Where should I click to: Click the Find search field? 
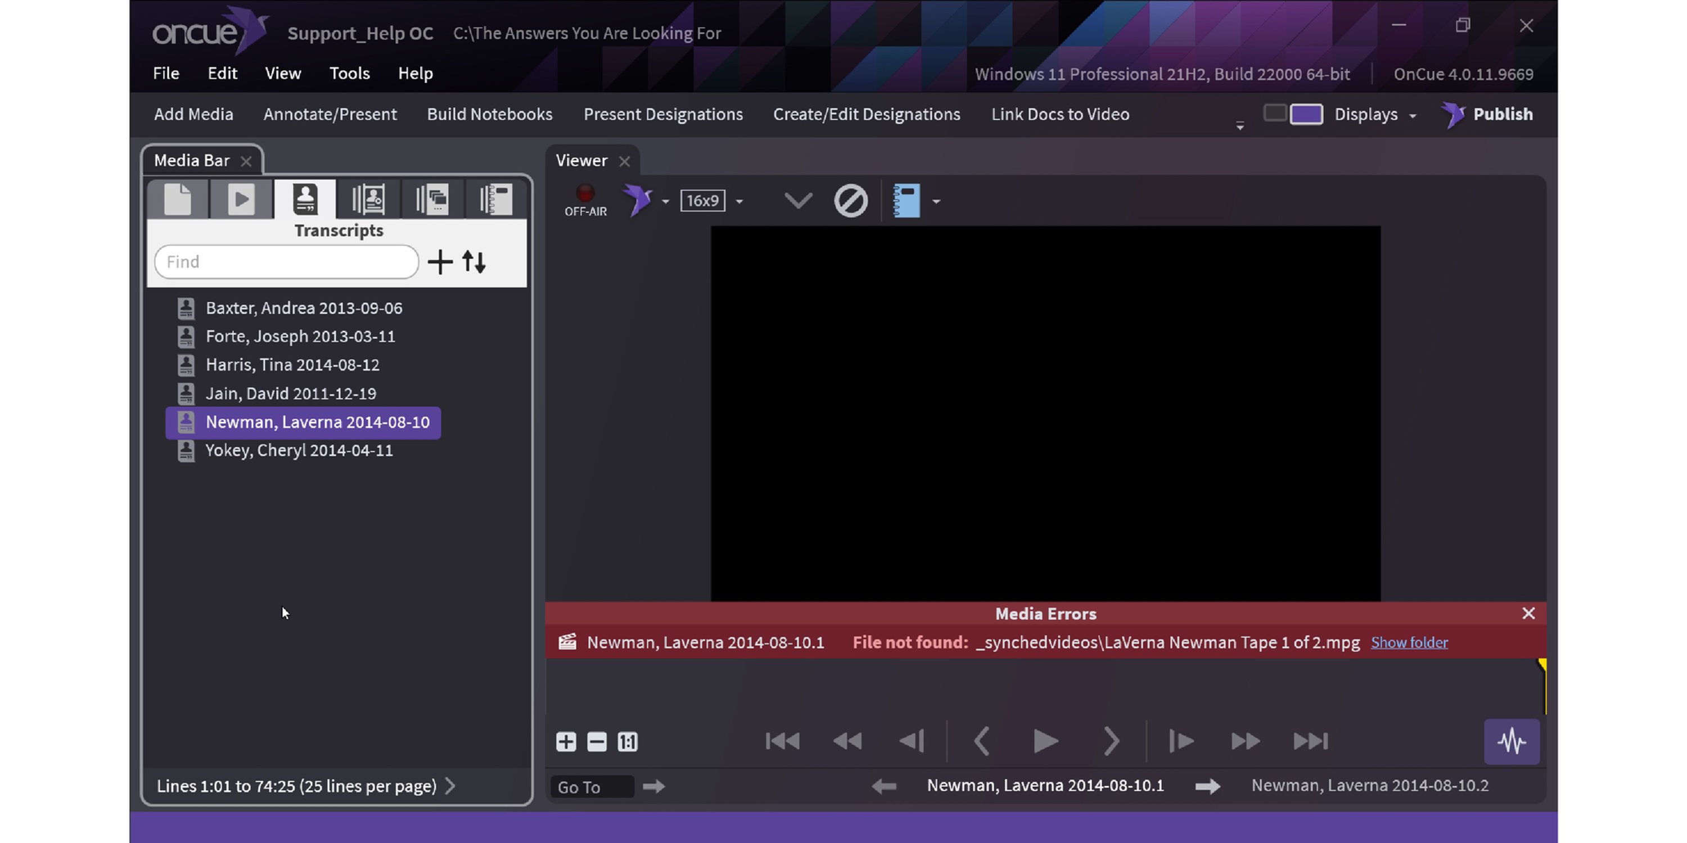(286, 262)
